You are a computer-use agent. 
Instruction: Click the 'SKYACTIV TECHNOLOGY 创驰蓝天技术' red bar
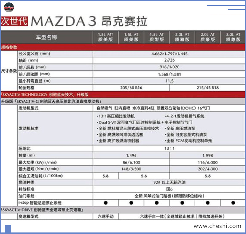click(123, 95)
